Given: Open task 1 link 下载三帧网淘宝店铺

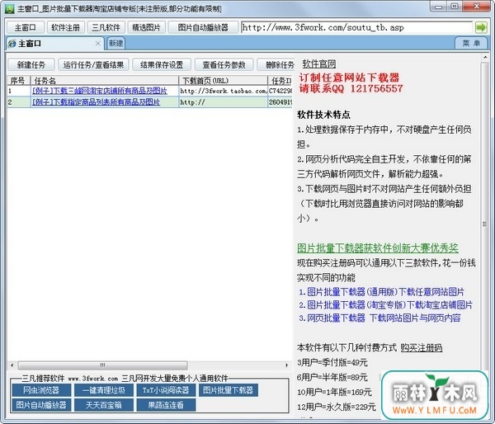Looking at the screenshot, I should (100, 91).
